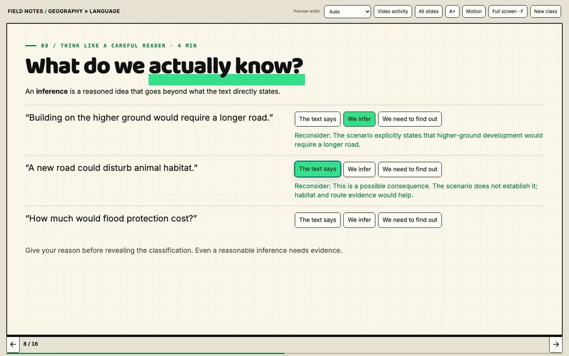Click the 'Preview width' label

click(x=307, y=11)
